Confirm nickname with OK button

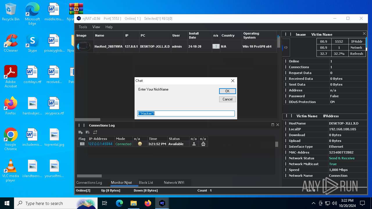[227, 91]
